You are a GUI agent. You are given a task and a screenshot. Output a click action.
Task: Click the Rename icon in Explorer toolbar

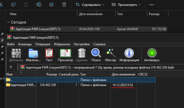coord(39,4)
